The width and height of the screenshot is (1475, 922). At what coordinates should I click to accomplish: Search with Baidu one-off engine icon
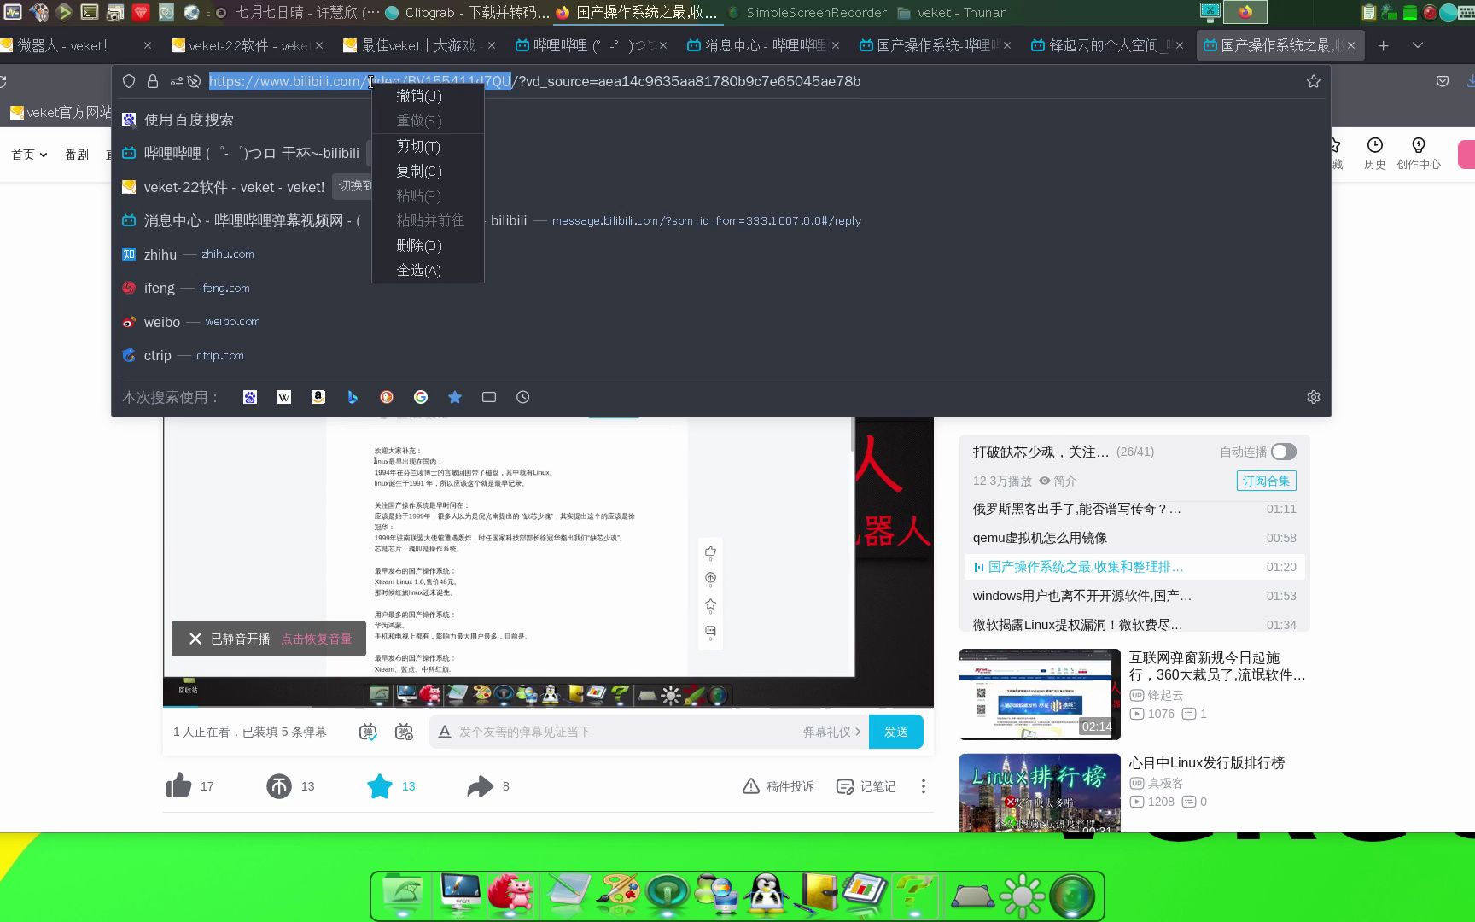coord(250,397)
